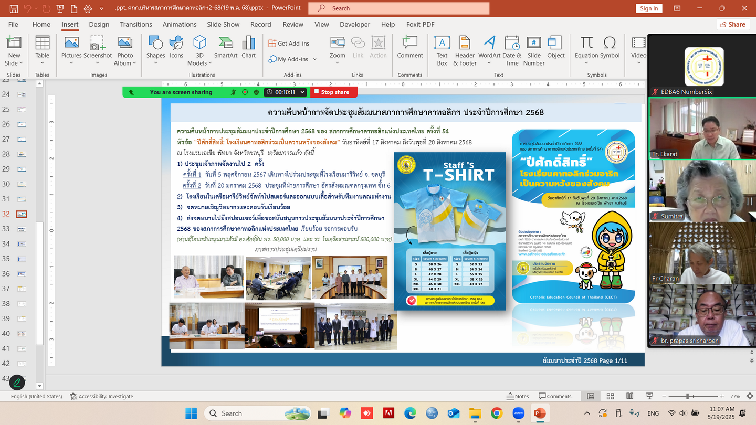Click the Share button
Screen dimensions: 756x425
732,24
